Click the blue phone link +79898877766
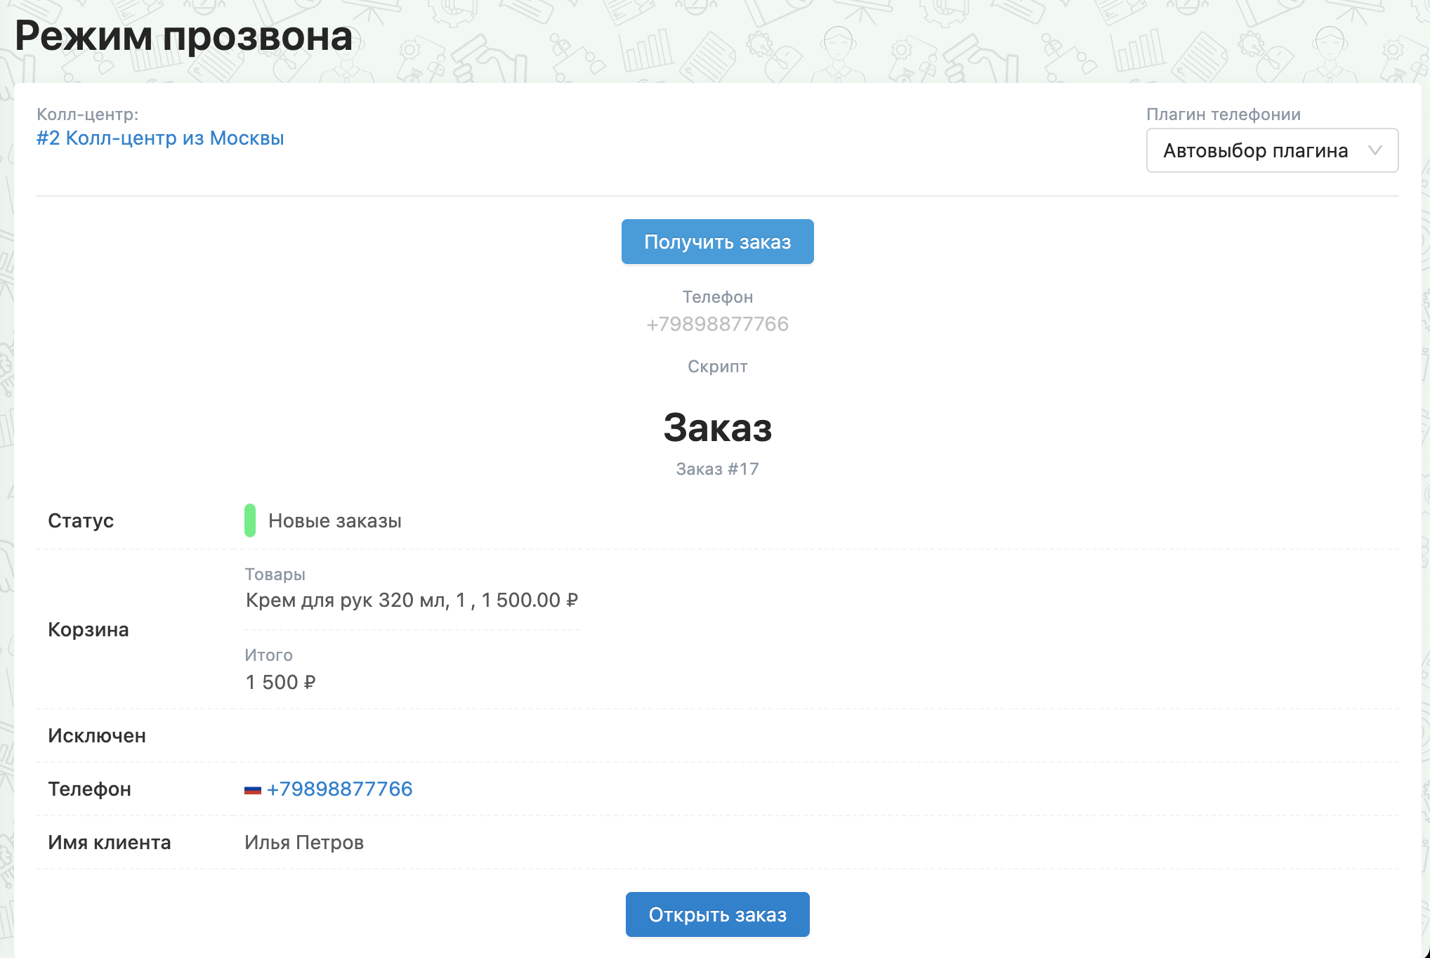 click(339, 789)
